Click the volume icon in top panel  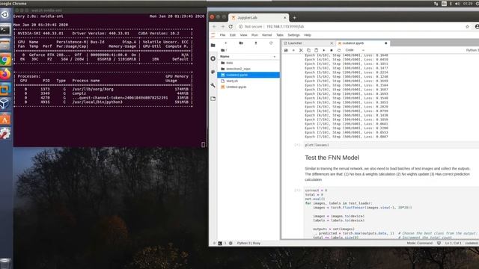coord(457,4)
